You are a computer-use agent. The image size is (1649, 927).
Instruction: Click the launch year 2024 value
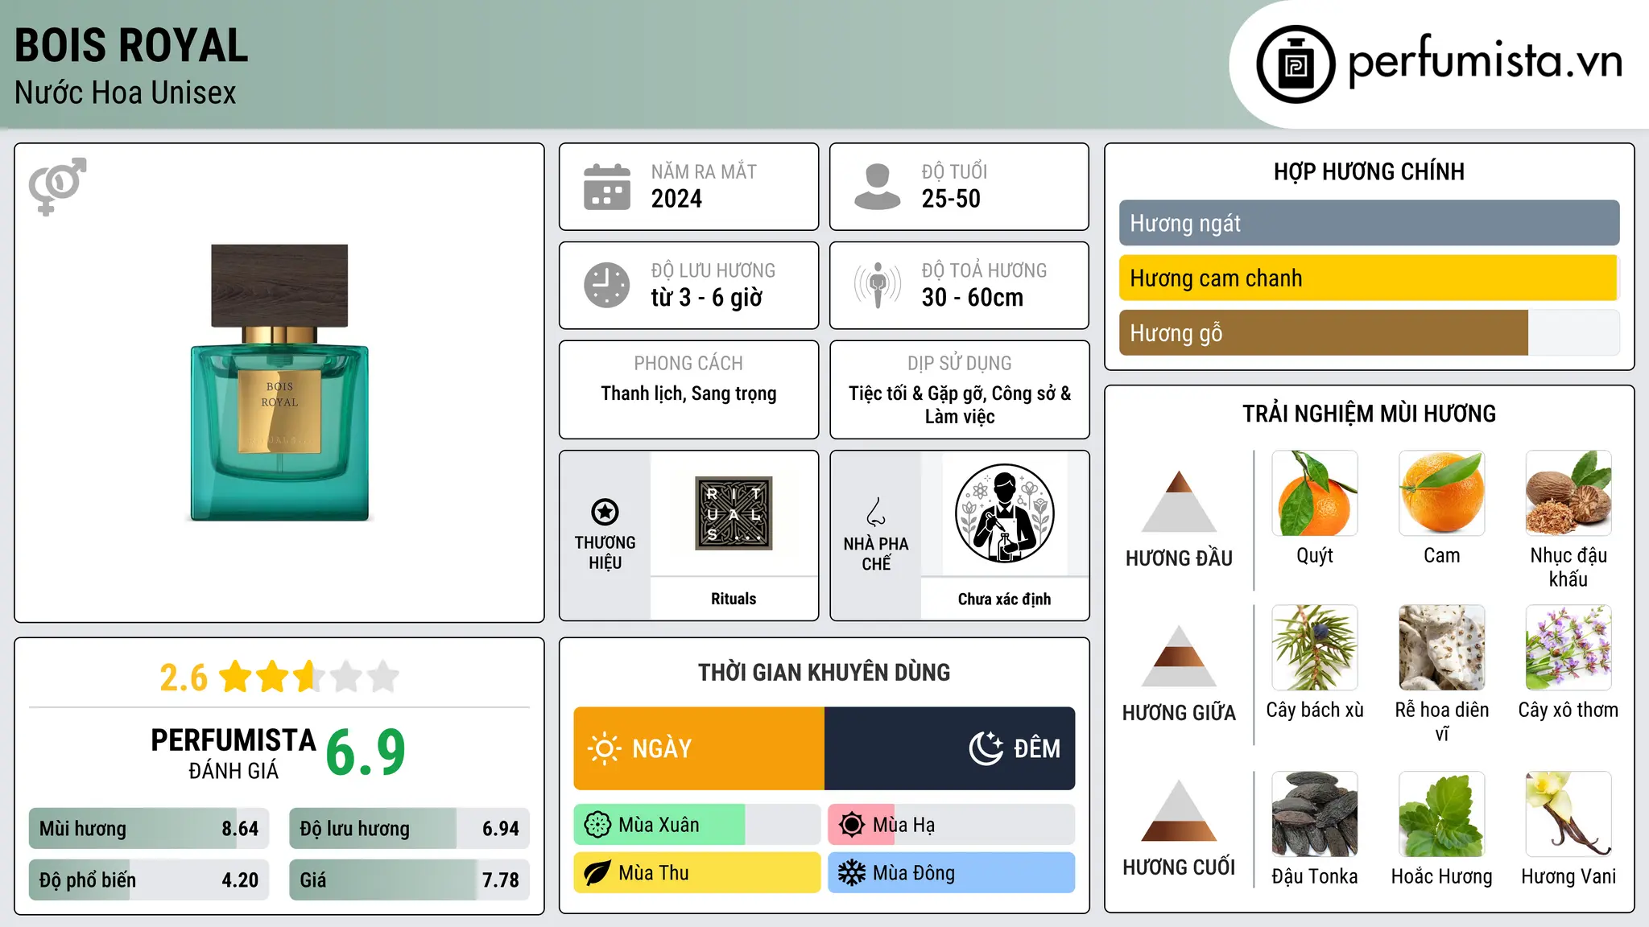click(x=676, y=199)
